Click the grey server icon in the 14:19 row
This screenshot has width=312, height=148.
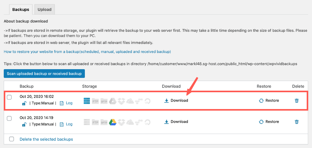click(87, 122)
